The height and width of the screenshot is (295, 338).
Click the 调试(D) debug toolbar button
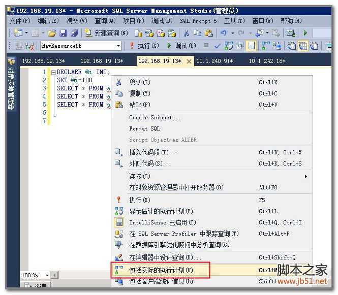tap(181, 46)
